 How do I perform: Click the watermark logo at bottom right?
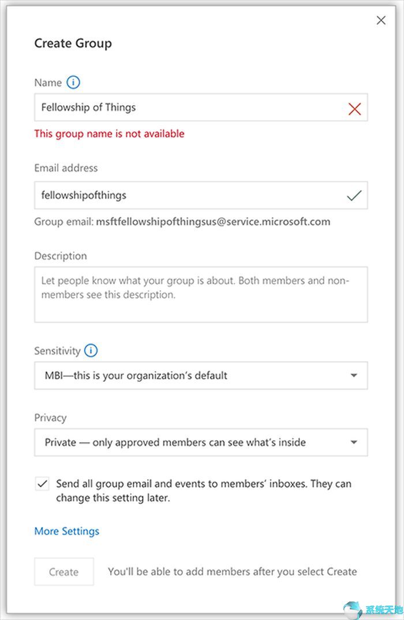(373, 610)
